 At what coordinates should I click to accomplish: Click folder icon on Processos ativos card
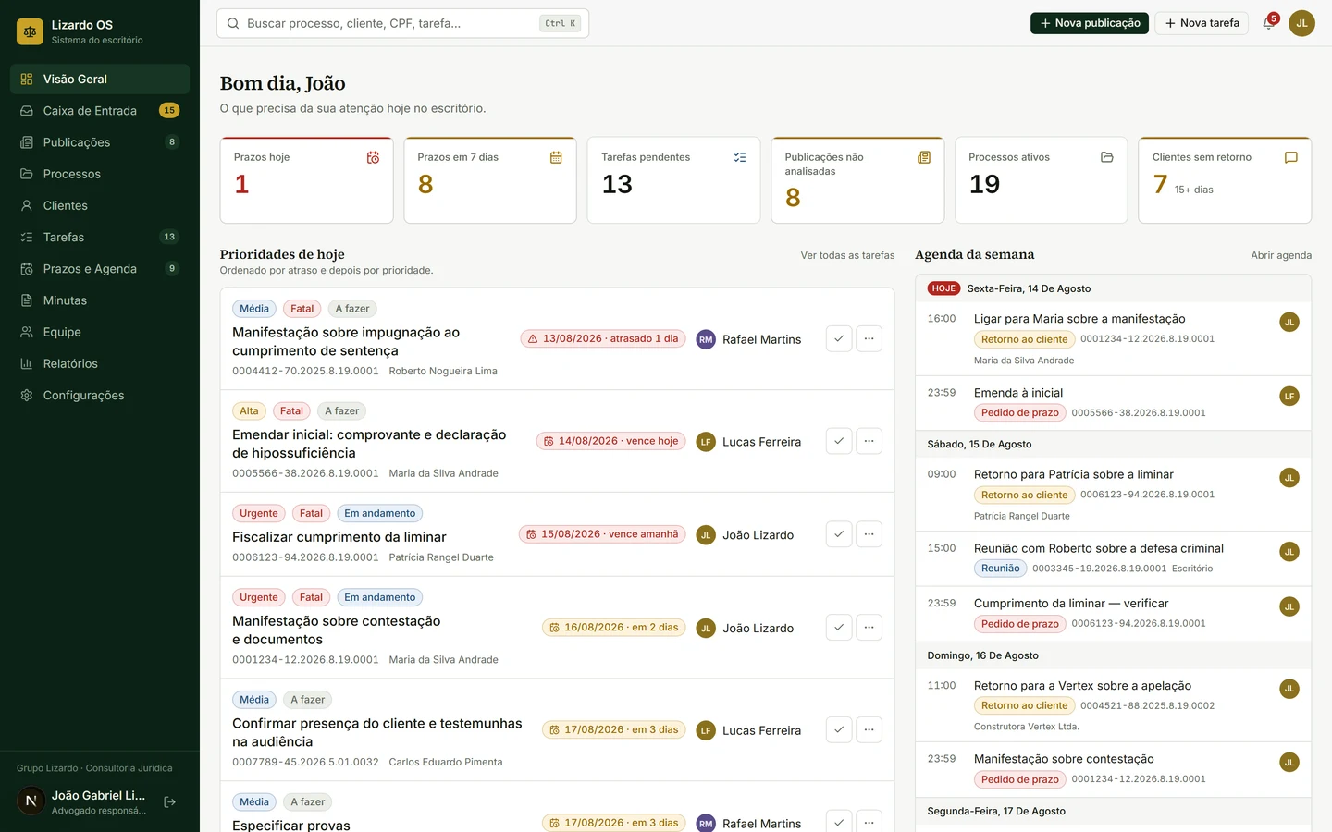pyautogui.click(x=1107, y=157)
